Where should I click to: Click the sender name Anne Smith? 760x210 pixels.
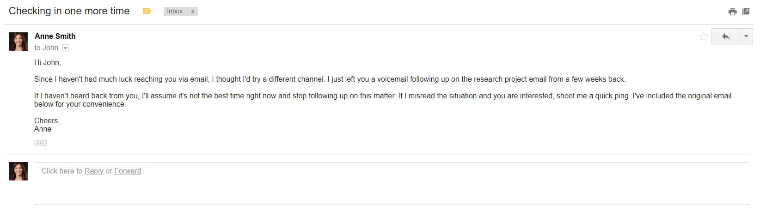pyautogui.click(x=55, y=36)
